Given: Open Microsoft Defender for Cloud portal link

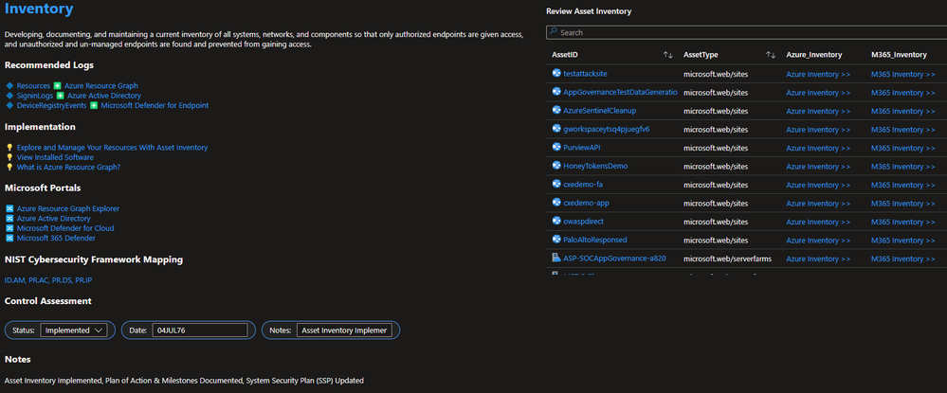Looking at the screenshot, I should tap(65, 228).
